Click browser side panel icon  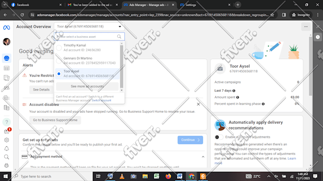(284, 15)
